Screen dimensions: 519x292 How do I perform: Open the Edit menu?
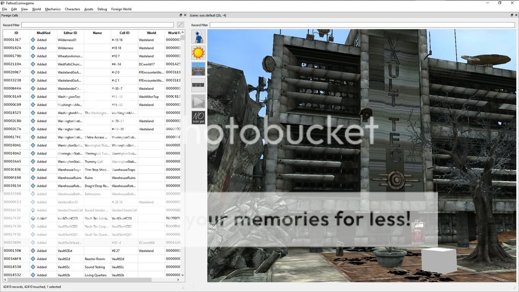pos(14,9)
